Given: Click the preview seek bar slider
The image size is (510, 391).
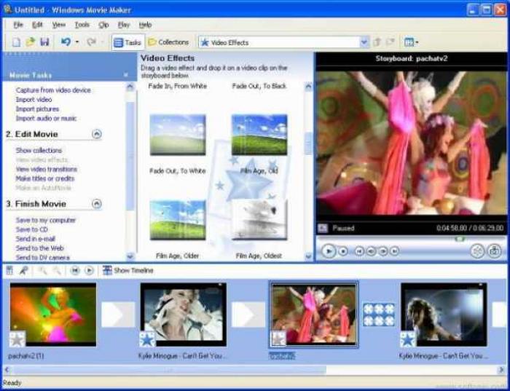Looking at the screenshot, I should point(460,239).
